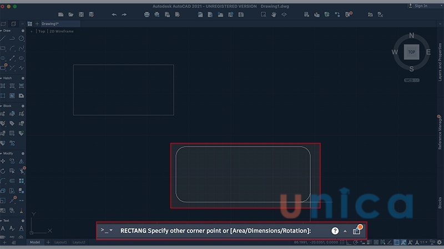The width and height of the screenshot is (444, 249).
Task: Collapse the Hatch panel
Action: [1, 78]
